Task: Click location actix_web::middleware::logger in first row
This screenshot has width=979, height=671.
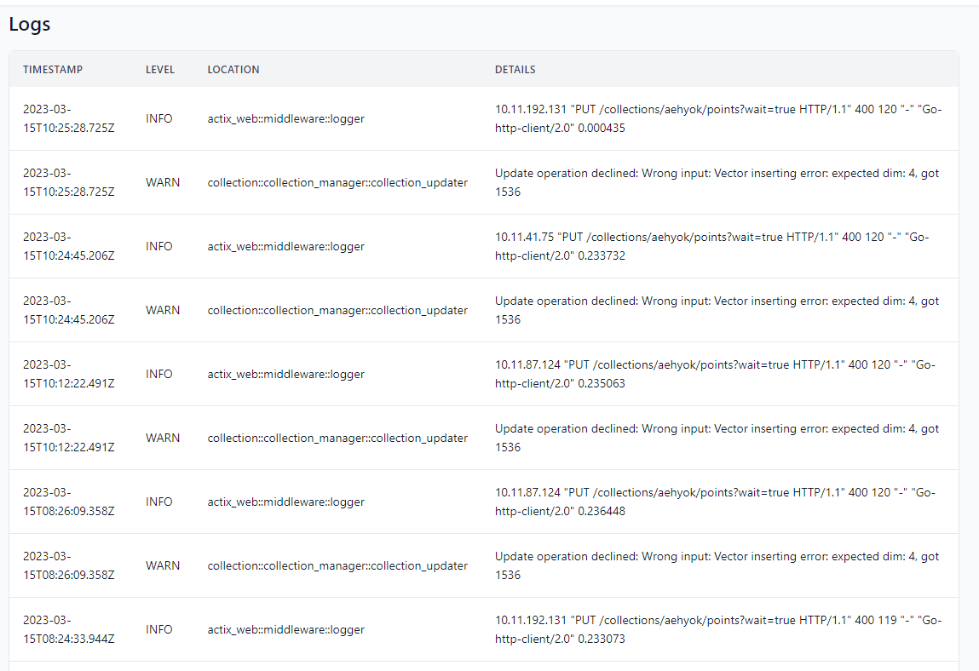Action: pos(285,118)
